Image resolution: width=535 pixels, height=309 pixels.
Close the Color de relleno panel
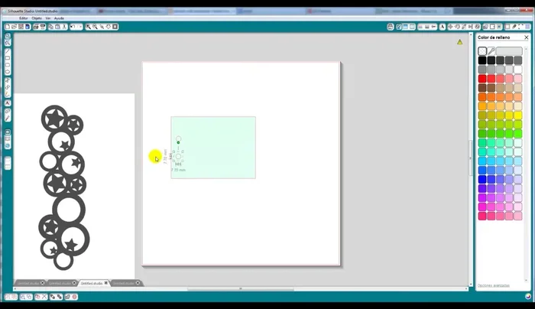(x=527, y=37)
